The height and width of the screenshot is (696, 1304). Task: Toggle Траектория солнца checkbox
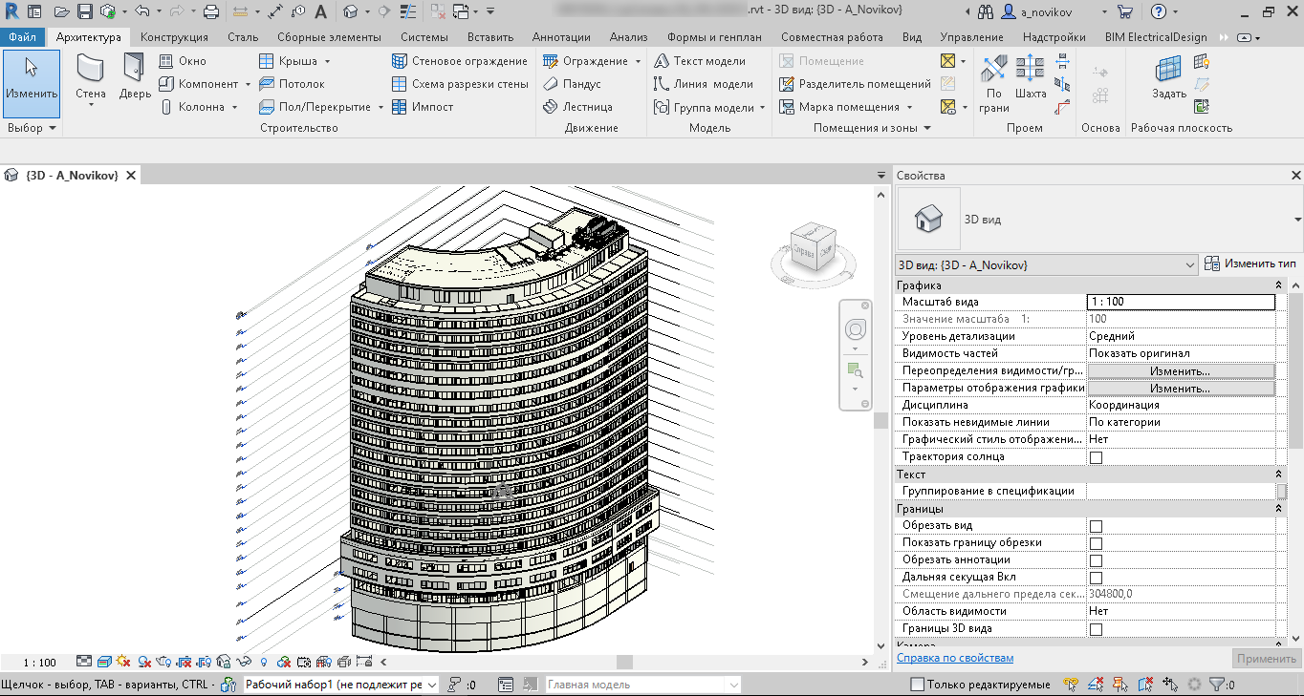1097,457
